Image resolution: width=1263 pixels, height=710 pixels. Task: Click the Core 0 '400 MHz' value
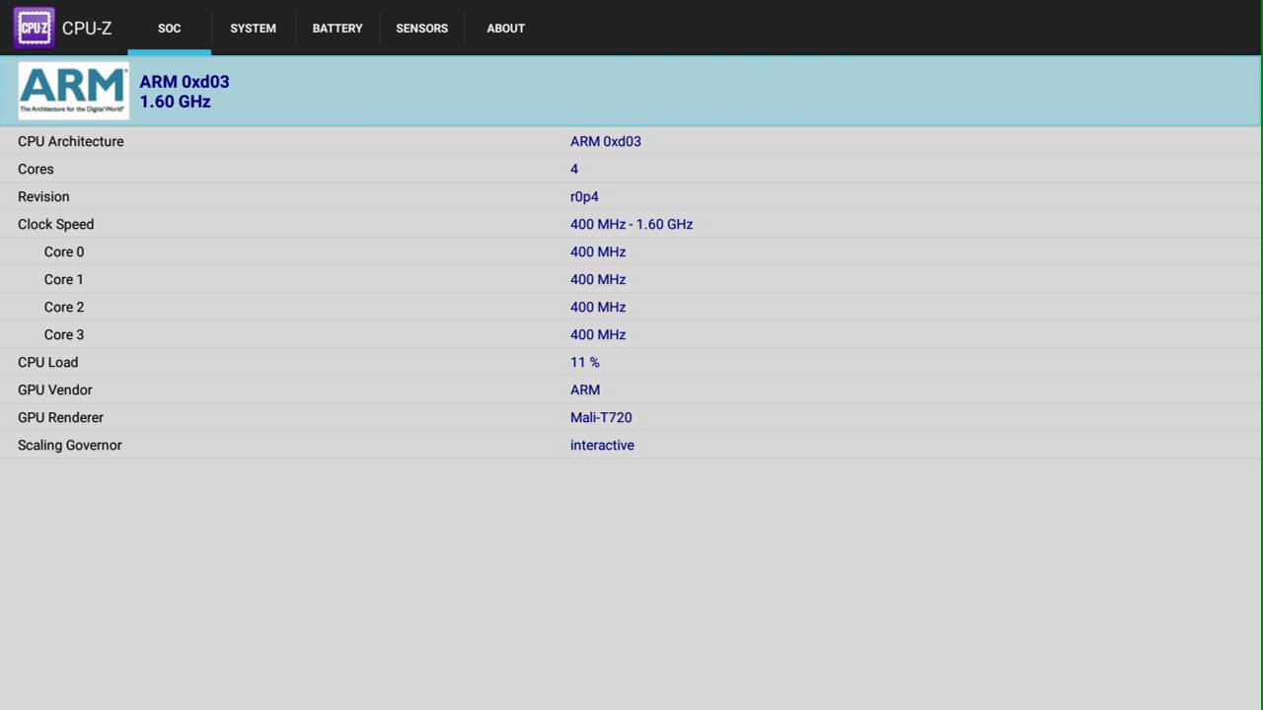[x=598, y=251]
